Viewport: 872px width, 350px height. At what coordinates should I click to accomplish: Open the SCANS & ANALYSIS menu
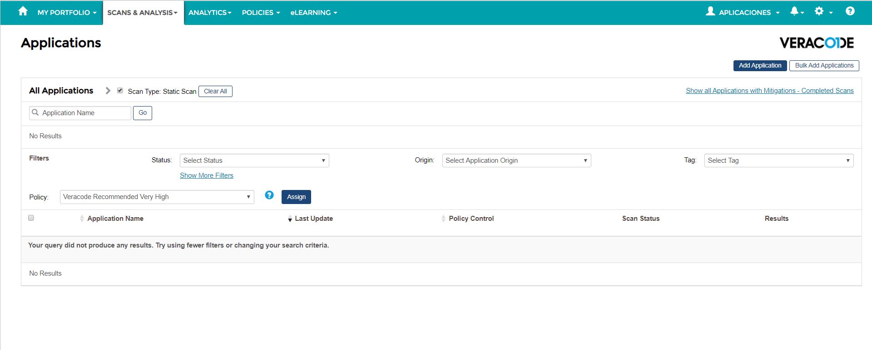pyautogui.click(x=143, y=13)
